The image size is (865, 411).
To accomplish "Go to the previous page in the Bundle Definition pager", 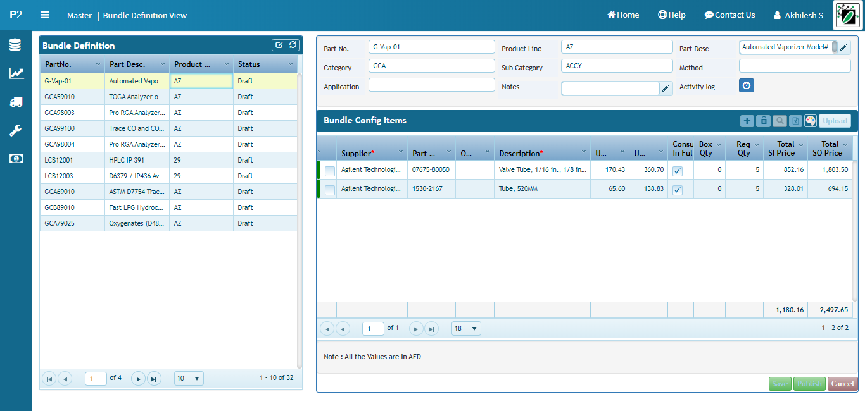I will tap(65, 379).
